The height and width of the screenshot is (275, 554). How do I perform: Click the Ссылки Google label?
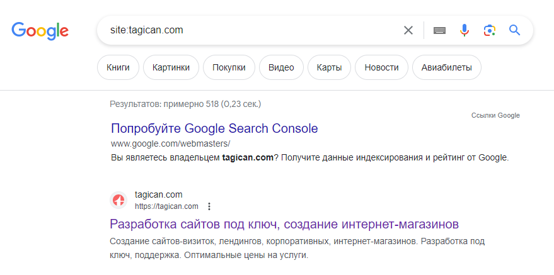click(x=495, y=115)
